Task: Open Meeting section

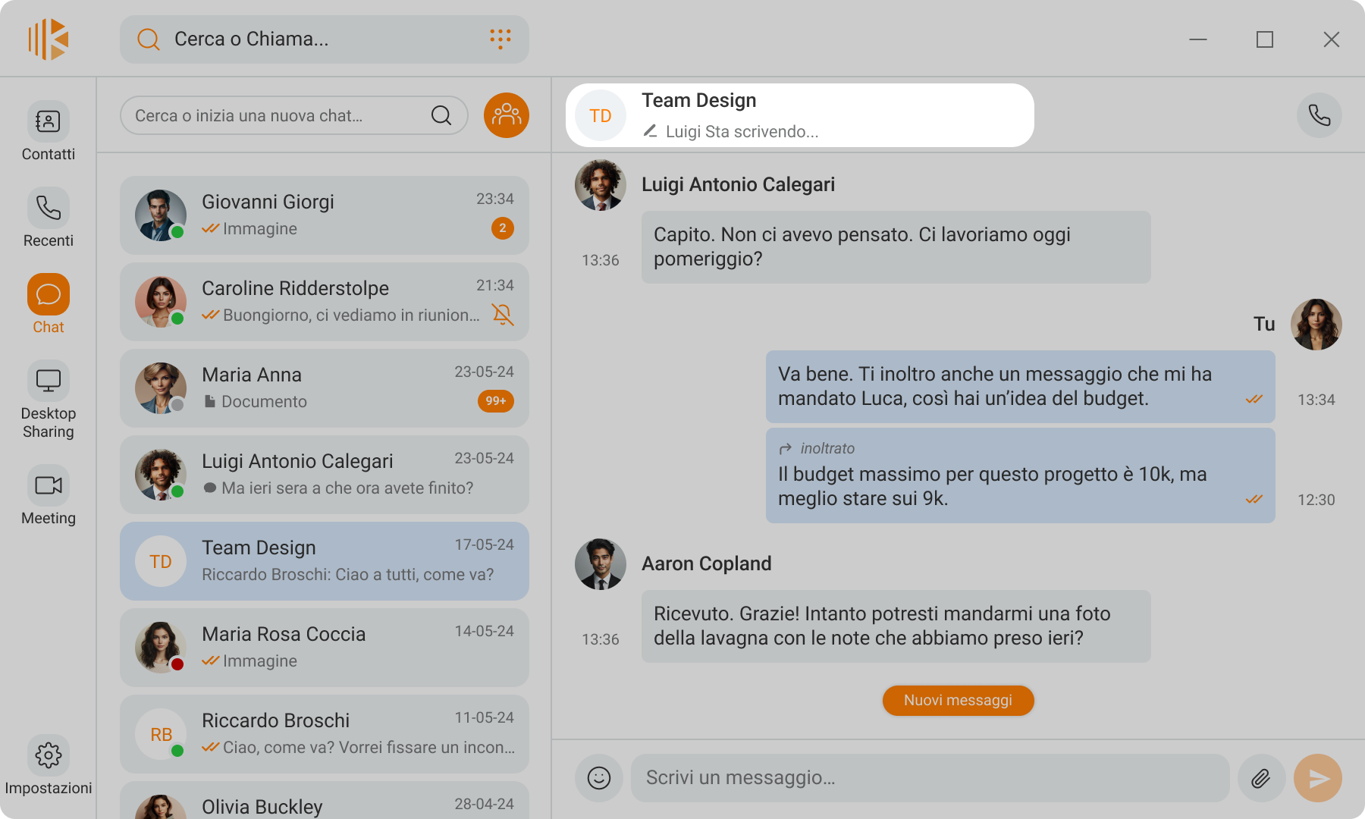Action: (49, 496)
